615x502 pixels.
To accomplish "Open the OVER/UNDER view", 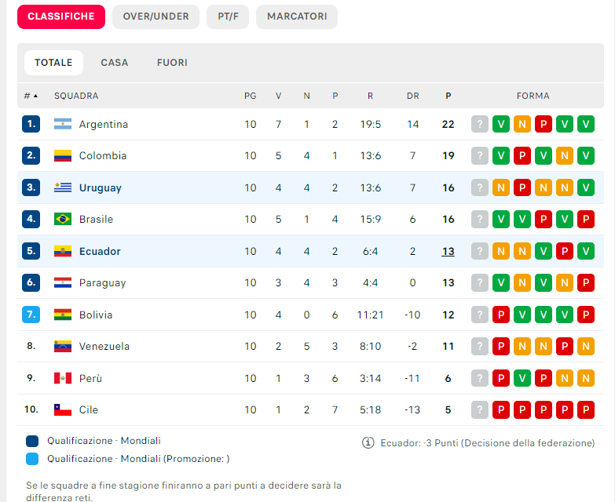I will coord(156,16).
